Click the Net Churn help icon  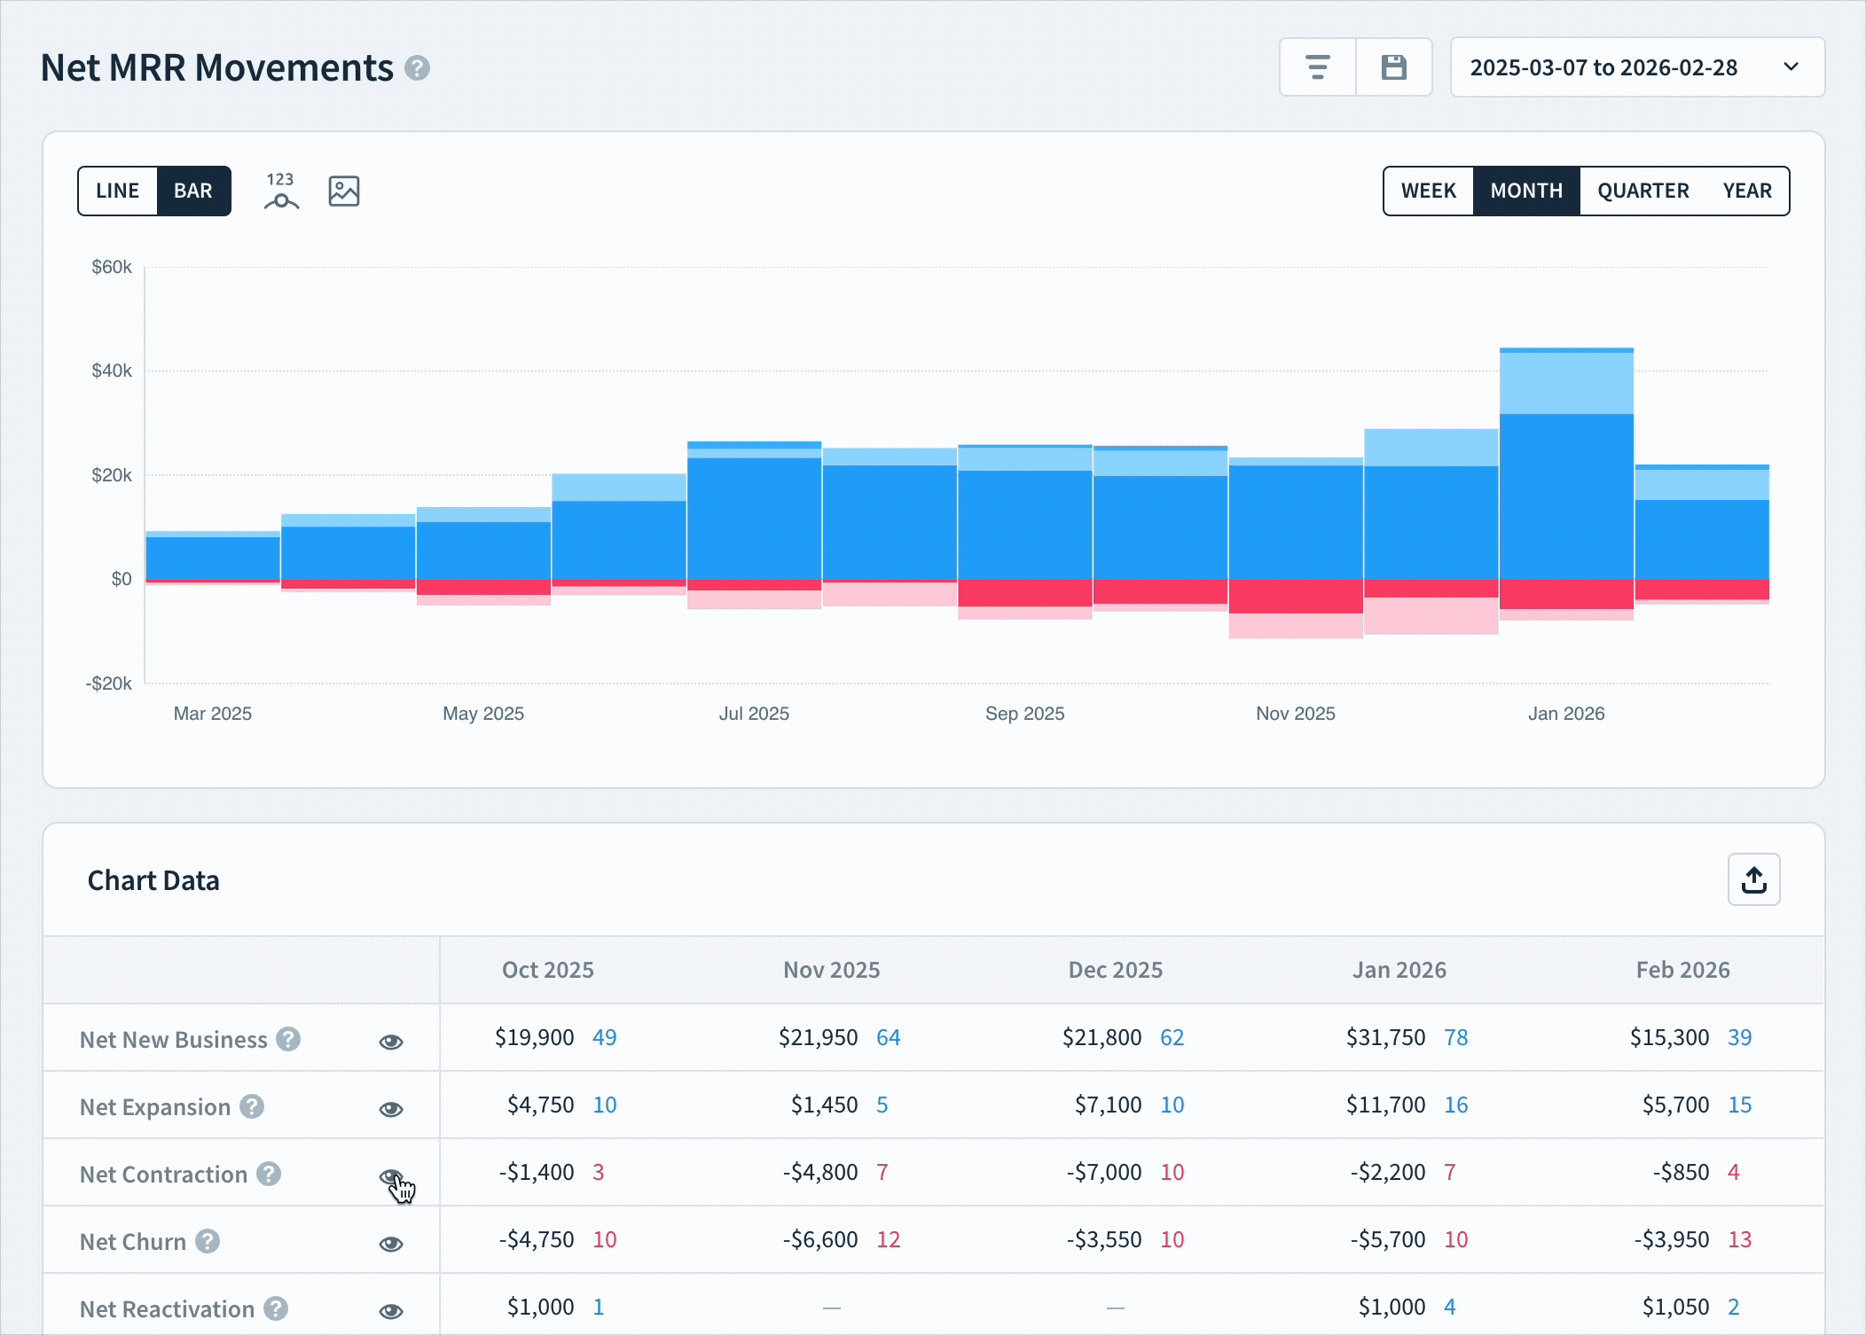pos(208,1241)
